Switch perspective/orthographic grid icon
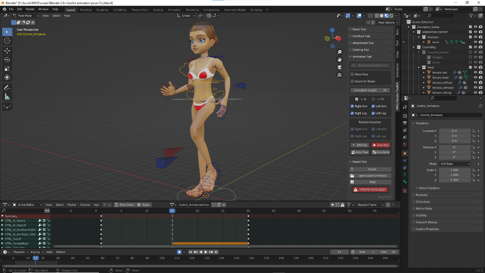The image size is (485, 273). pos(339,75)
